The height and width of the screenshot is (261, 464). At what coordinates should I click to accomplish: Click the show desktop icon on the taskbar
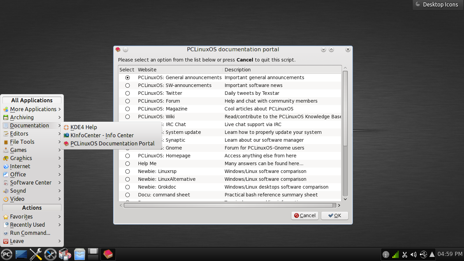(x=21, y=254)
